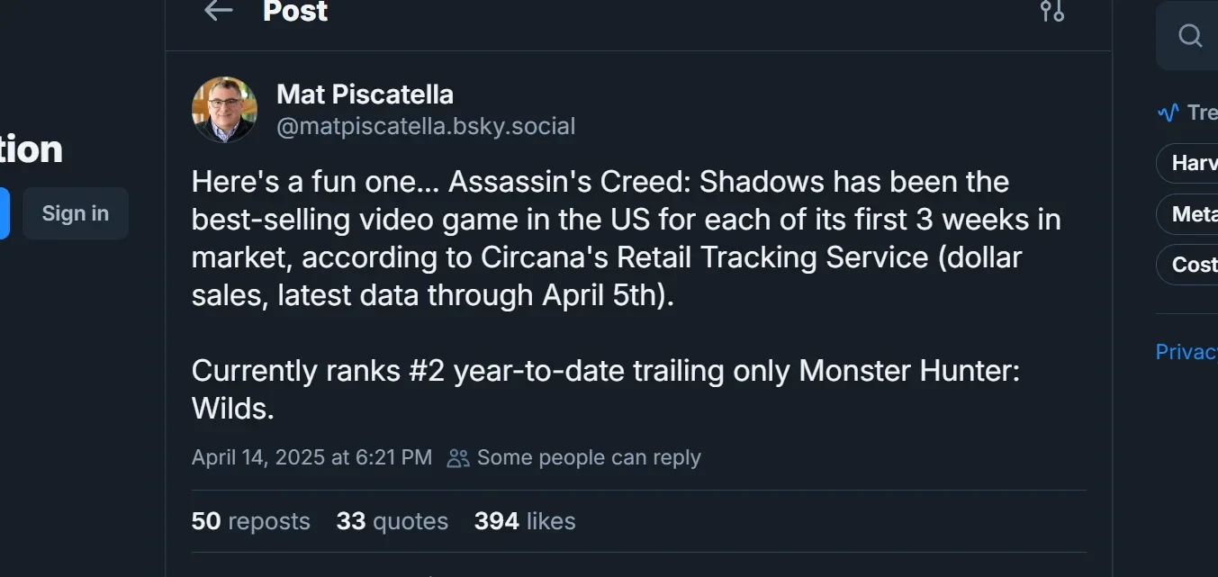This screenshot has width=1218, height=577.
Task: Open the @matpiscatella.bsky.social handle link
Action: pyautogui.click(x=426, y=127)
